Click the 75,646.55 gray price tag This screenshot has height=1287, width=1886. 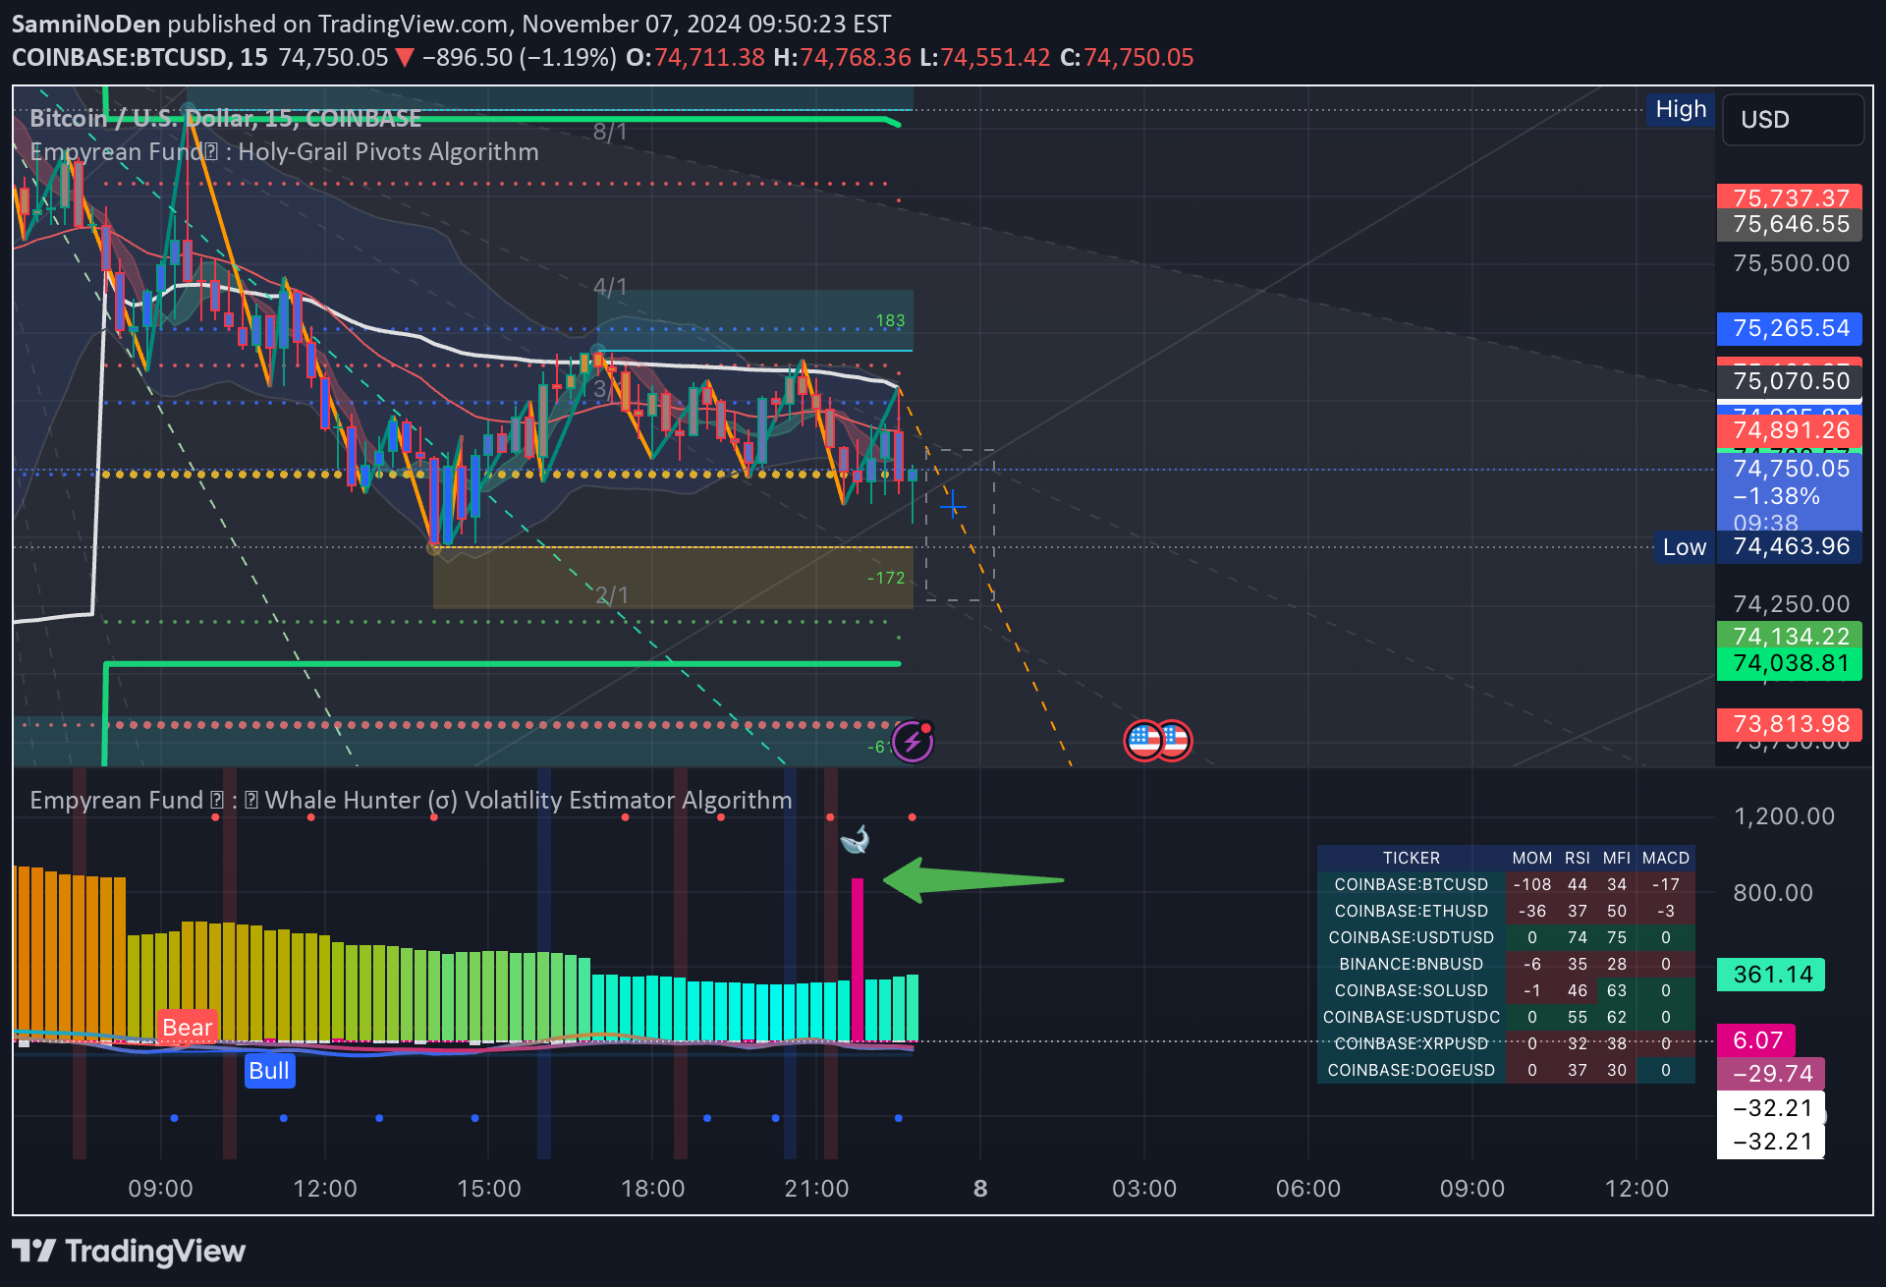coord(1790,224)
